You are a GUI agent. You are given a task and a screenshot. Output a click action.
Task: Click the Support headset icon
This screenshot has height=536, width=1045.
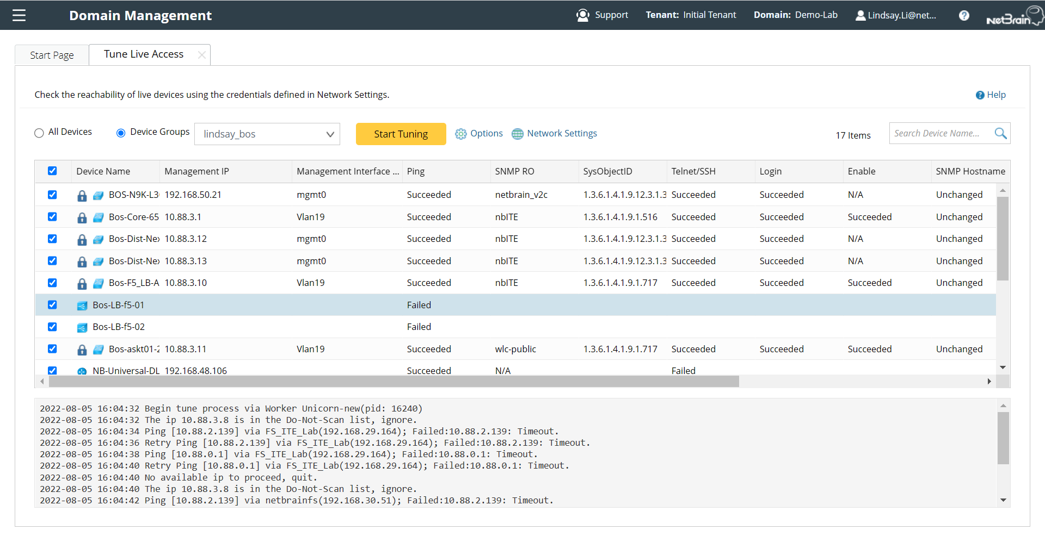582,15
